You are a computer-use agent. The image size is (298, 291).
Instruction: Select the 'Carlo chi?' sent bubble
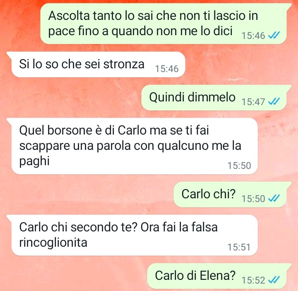click(x=233, y=195)
